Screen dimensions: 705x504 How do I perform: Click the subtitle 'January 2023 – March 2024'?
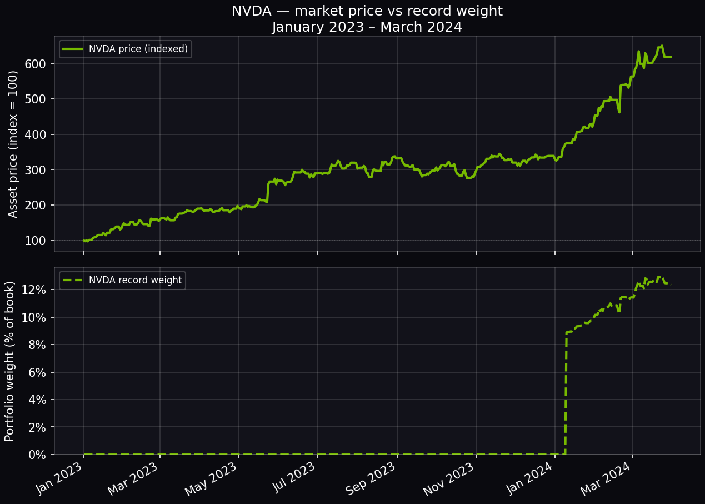367,27
